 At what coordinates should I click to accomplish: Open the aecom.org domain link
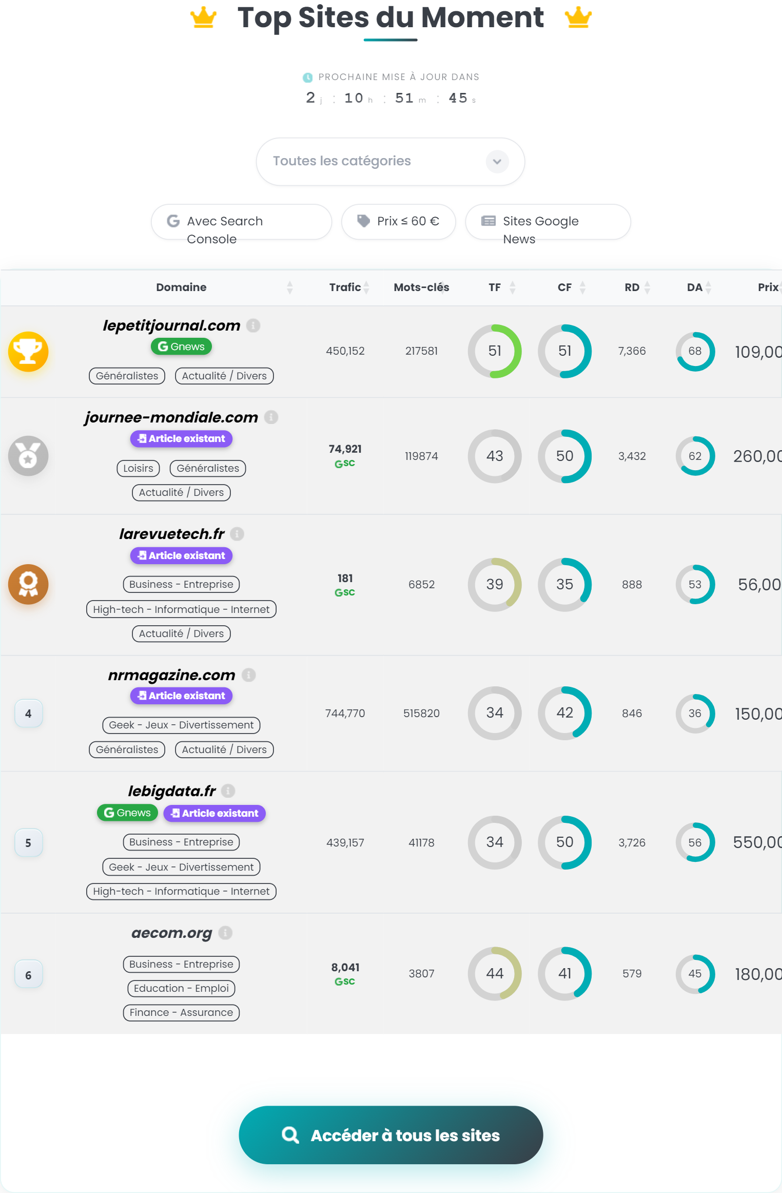pos(172,933)
